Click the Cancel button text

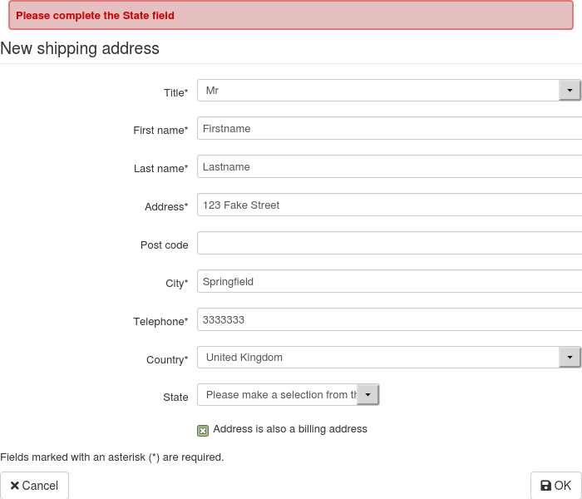[40, 486]
